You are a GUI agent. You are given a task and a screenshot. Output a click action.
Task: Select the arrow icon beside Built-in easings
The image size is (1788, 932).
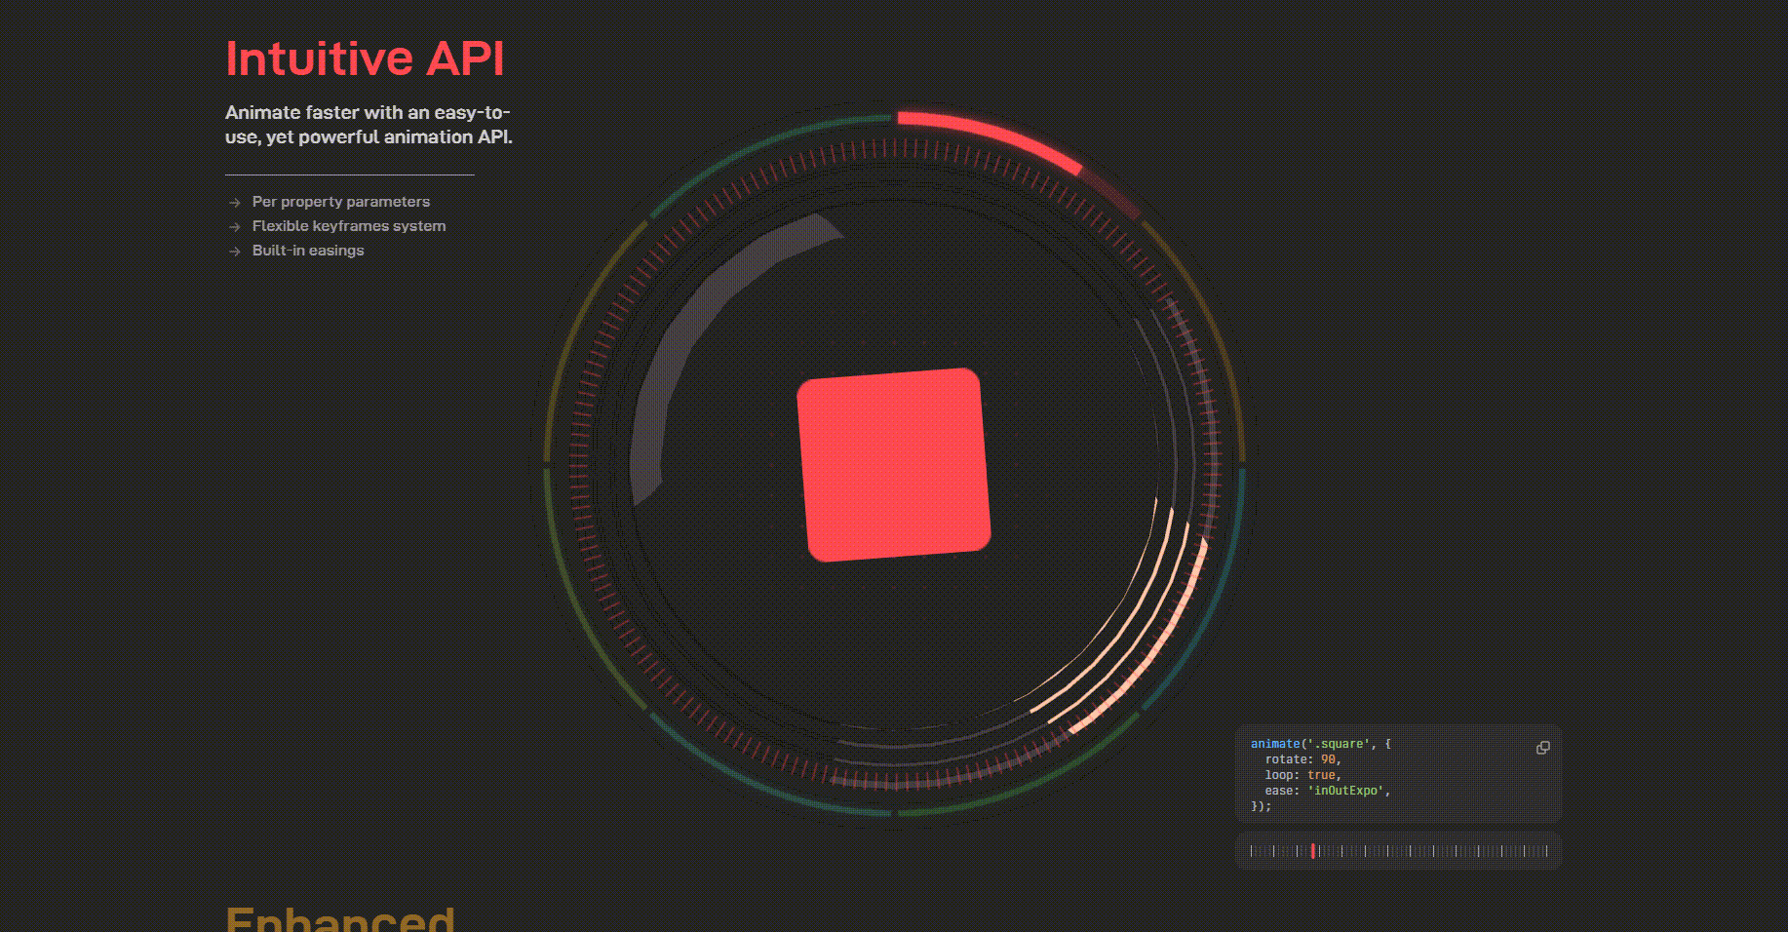click(x=233, y=251)
